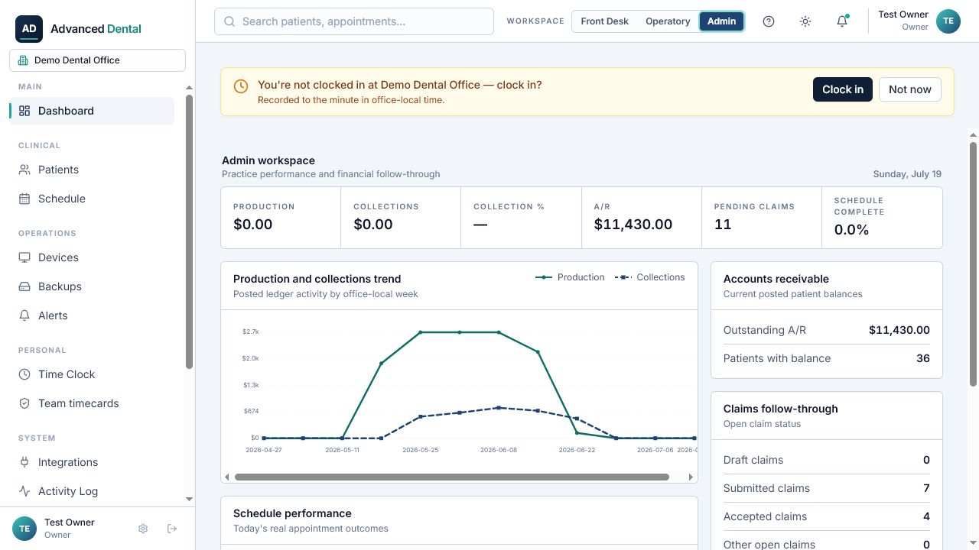Switch to Operatory workspace

[668, 21]
